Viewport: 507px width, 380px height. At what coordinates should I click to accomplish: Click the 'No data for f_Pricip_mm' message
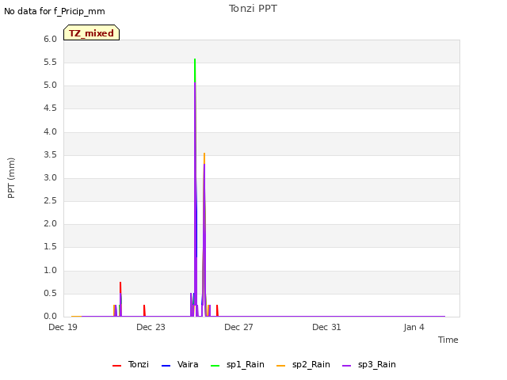55,11
